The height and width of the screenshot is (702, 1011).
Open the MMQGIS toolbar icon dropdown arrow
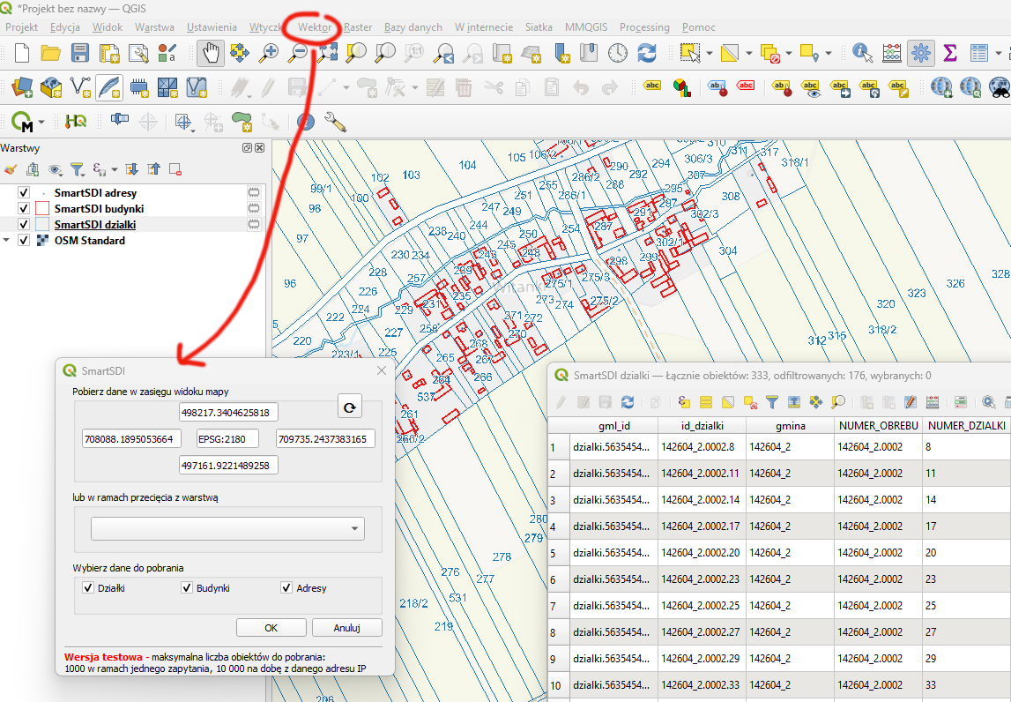(x=41, y=122)
